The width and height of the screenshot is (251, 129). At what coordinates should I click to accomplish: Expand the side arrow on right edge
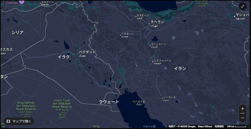pyautogui.click(x=248, y=95)
